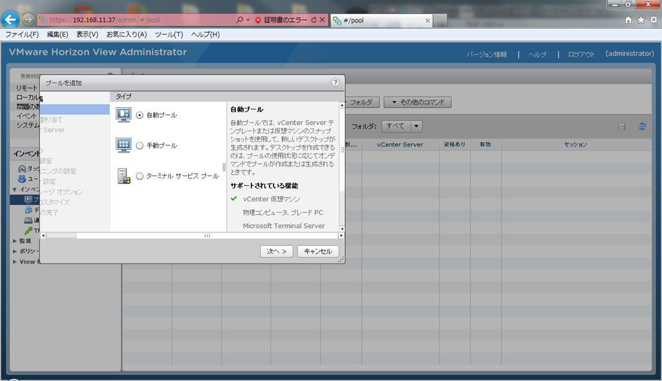Viewport: 662px width, 381px height.
Task: Open the help question mark in dialog
Action: pyautogui.click(x=336, y=82)
